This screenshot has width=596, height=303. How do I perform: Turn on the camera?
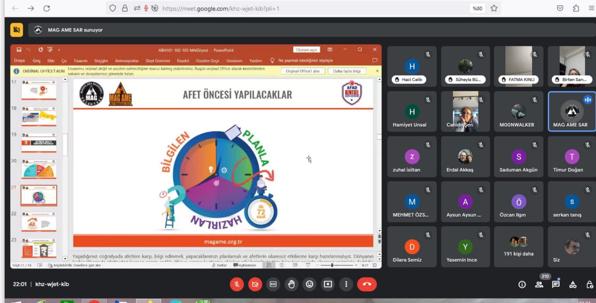coord(255,284)
